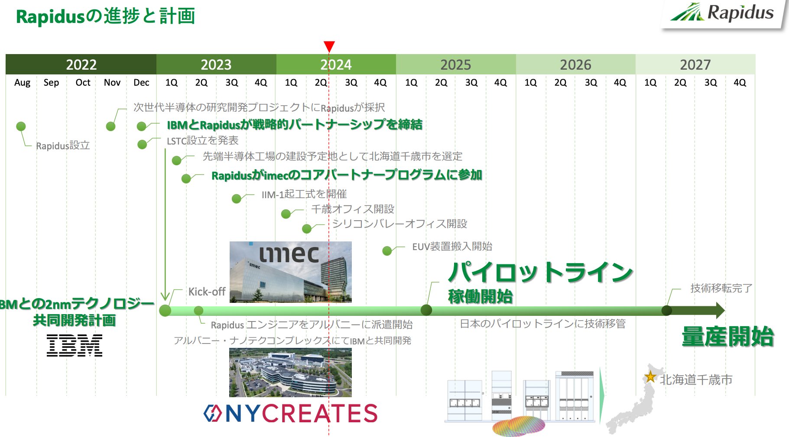Viewport: 789px width, 437px height.
Task: Select the gray Japan map silhouette
Action: pos(635,399)
